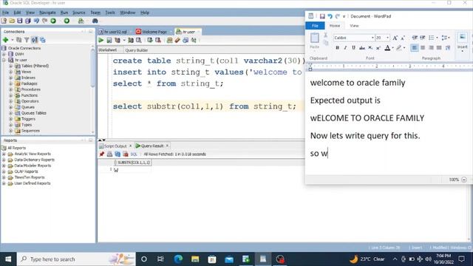Click the Run Script icon next to play

click(x=109, y=40)
